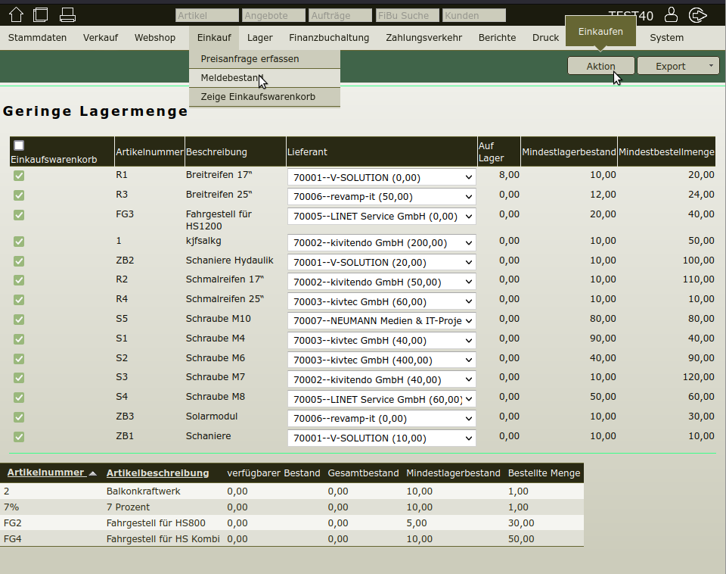Click the printer icon in top bar
The height and width of the screenshot is (574, 726).
point(67,14)
